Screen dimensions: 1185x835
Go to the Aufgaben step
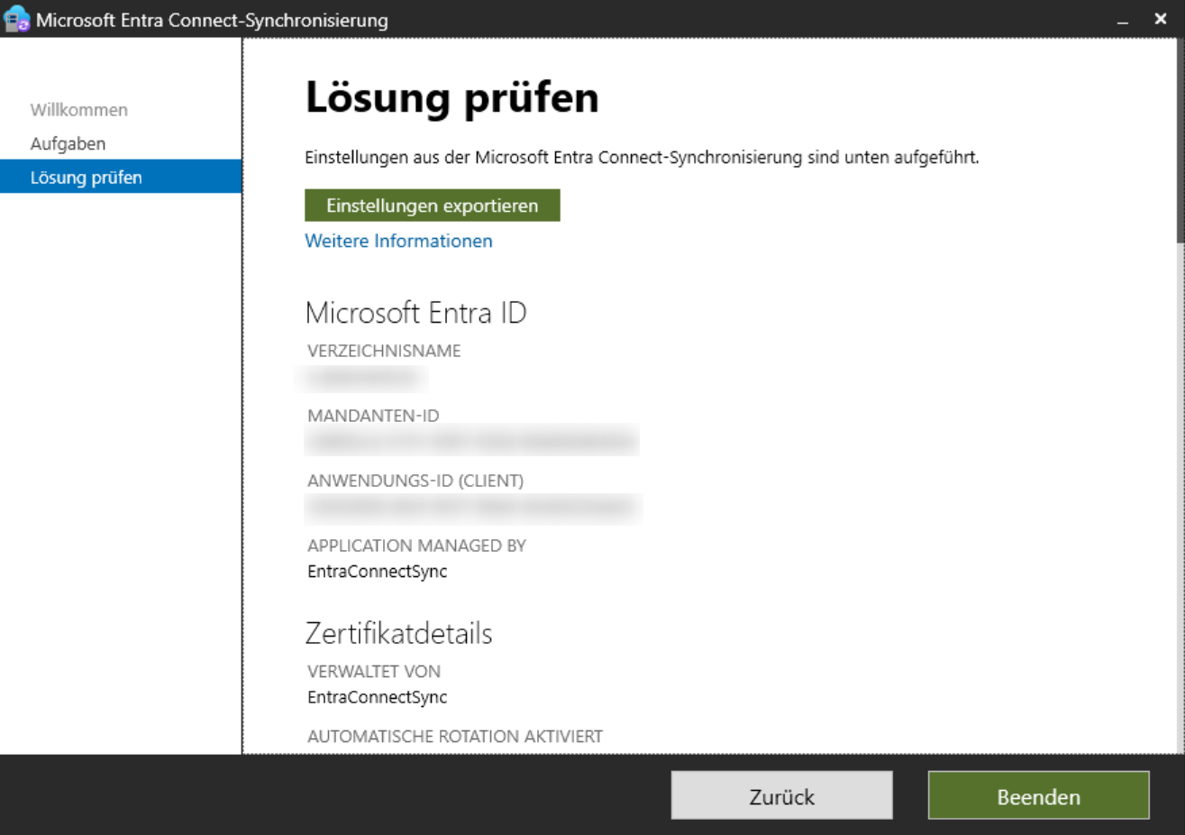[68, 143]
